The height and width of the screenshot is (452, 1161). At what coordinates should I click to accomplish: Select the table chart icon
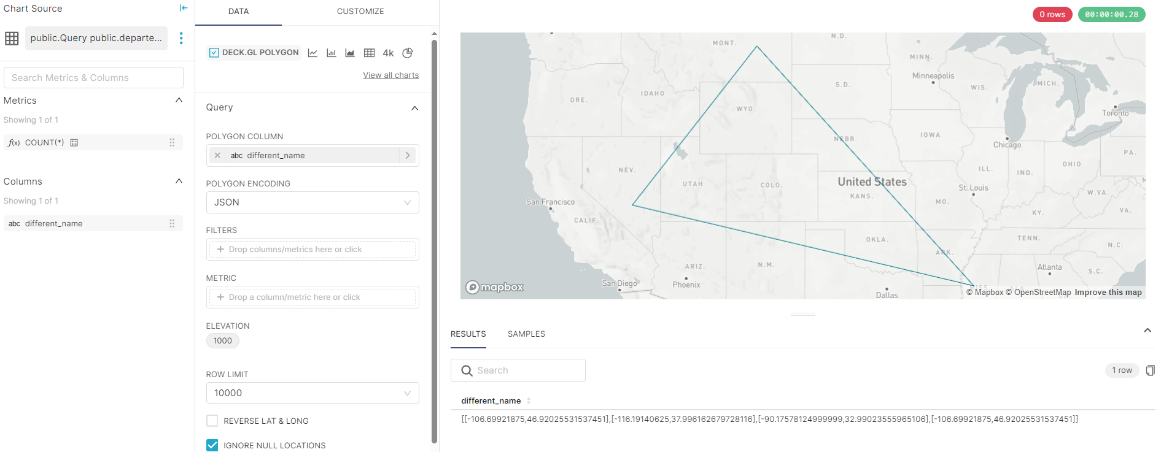tap(369, 53)
